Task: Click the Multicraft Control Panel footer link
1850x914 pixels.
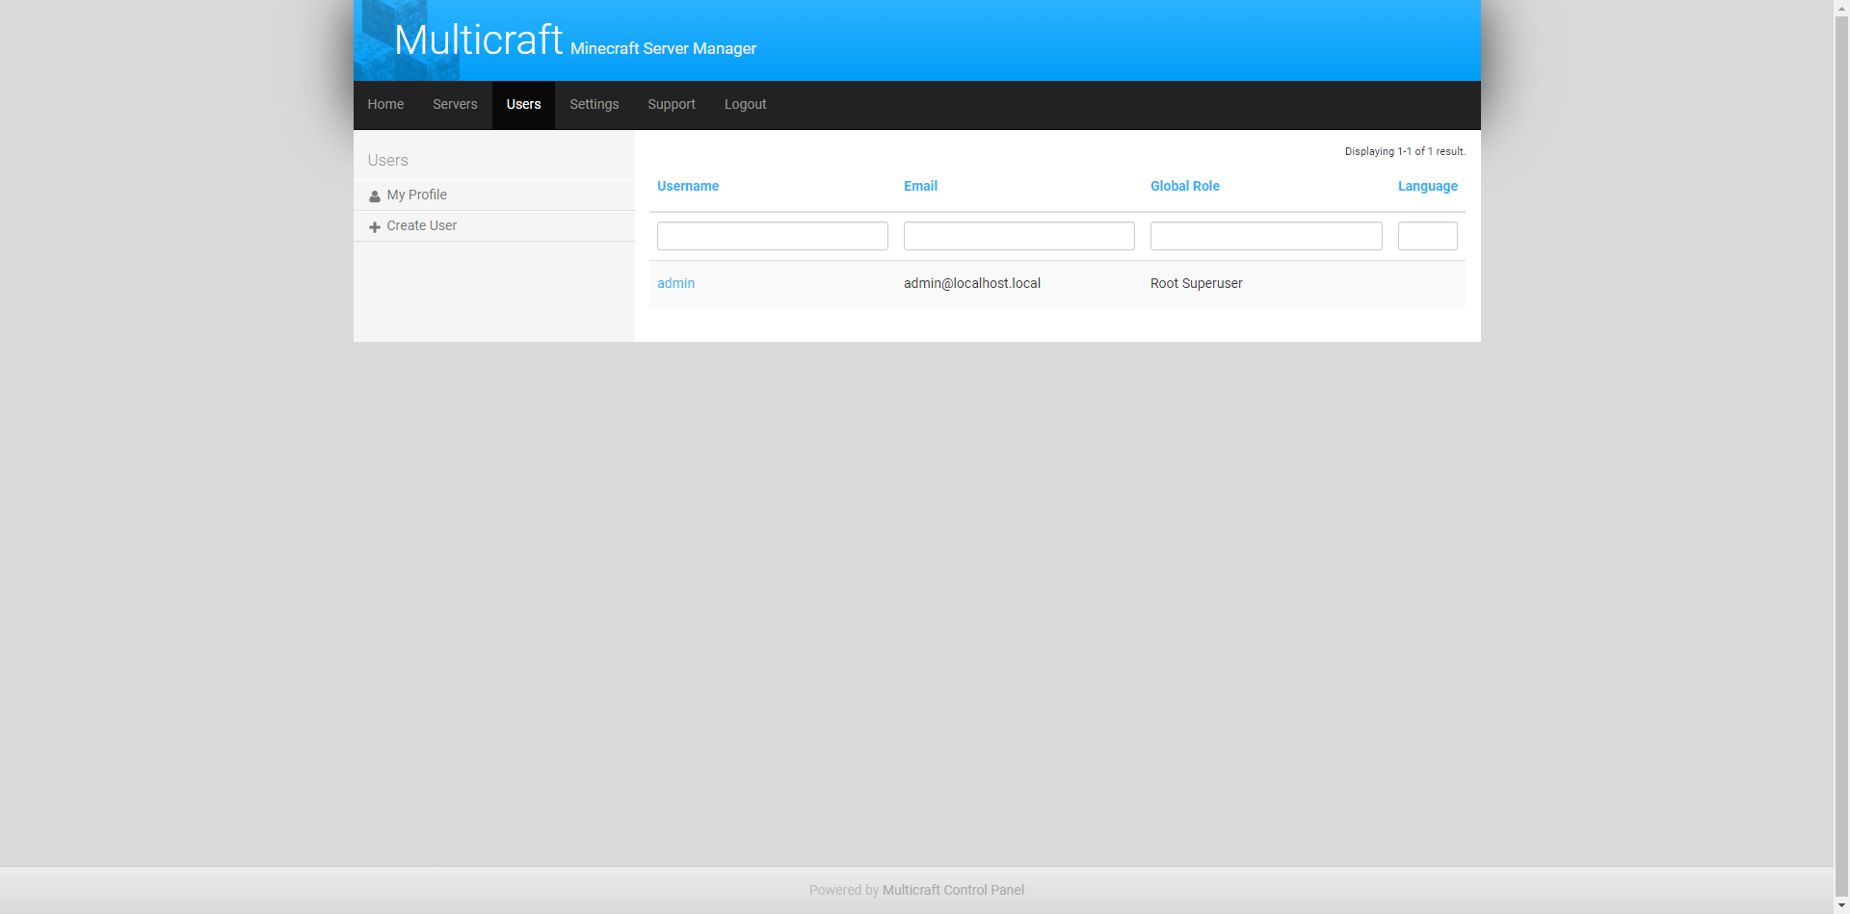Action: [953, 891]
